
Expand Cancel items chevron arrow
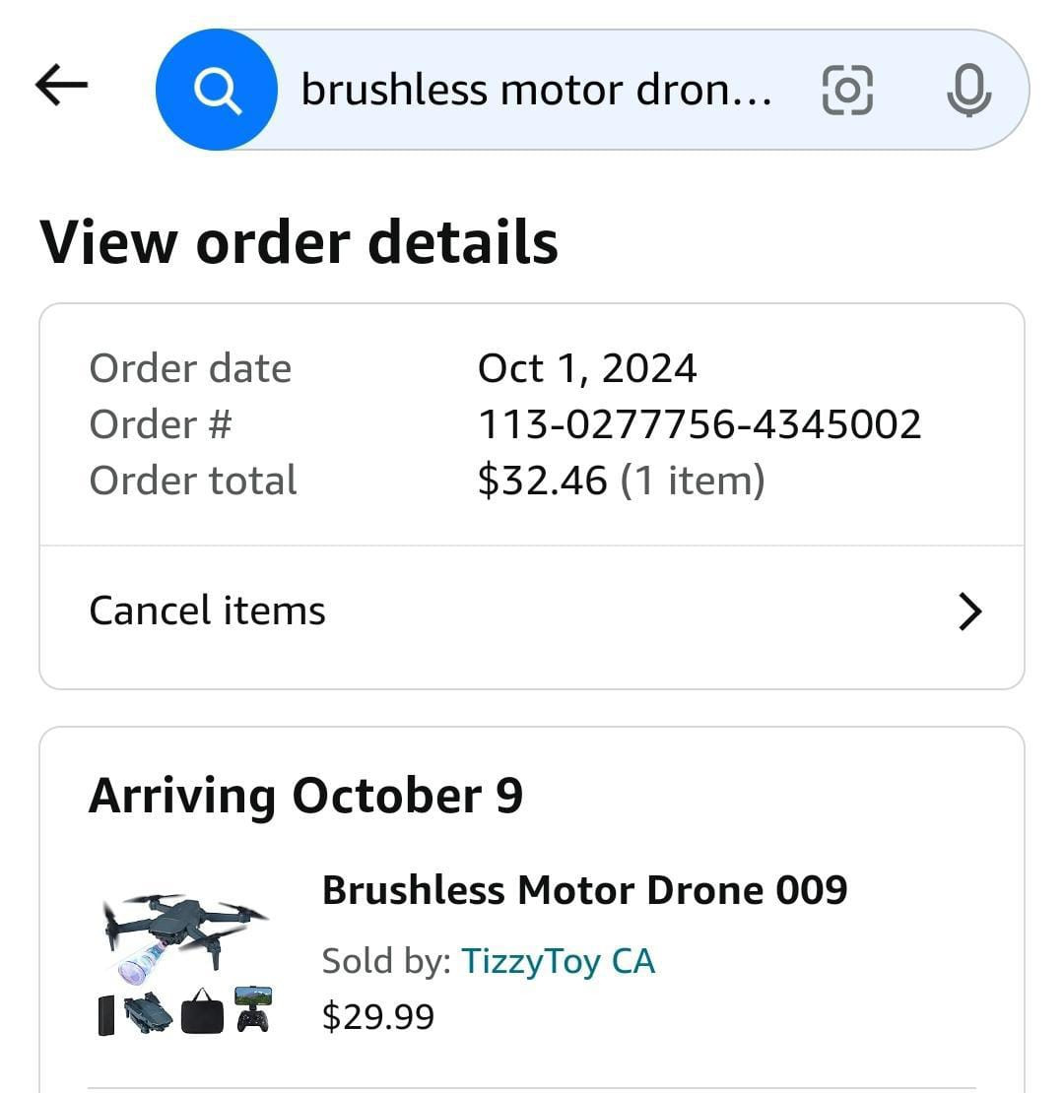pyautogui.click(x=969, y=611)
